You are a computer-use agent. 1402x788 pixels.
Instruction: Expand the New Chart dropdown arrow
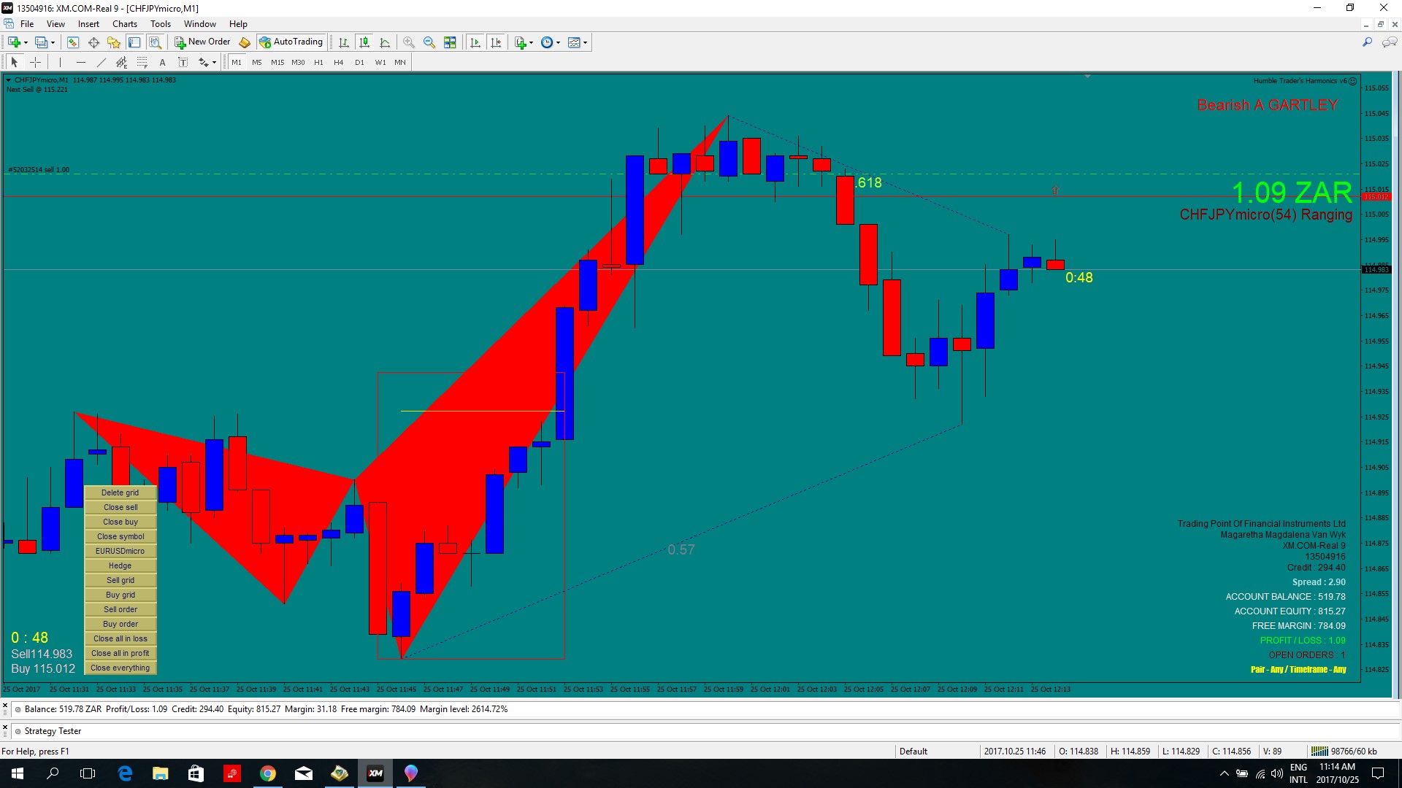point(26,43)
